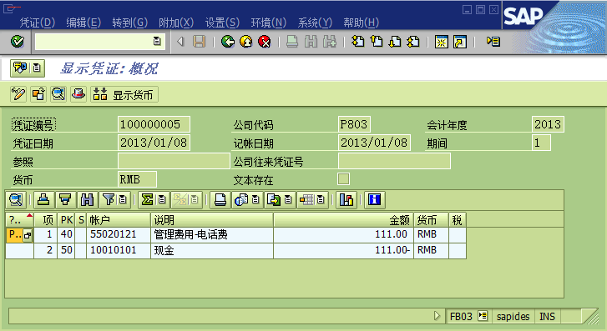The width and height of the screenshot is (607, 331).
Task: Click the Details magnifier icon in the grid toolbar
Action: click(16, 200)
